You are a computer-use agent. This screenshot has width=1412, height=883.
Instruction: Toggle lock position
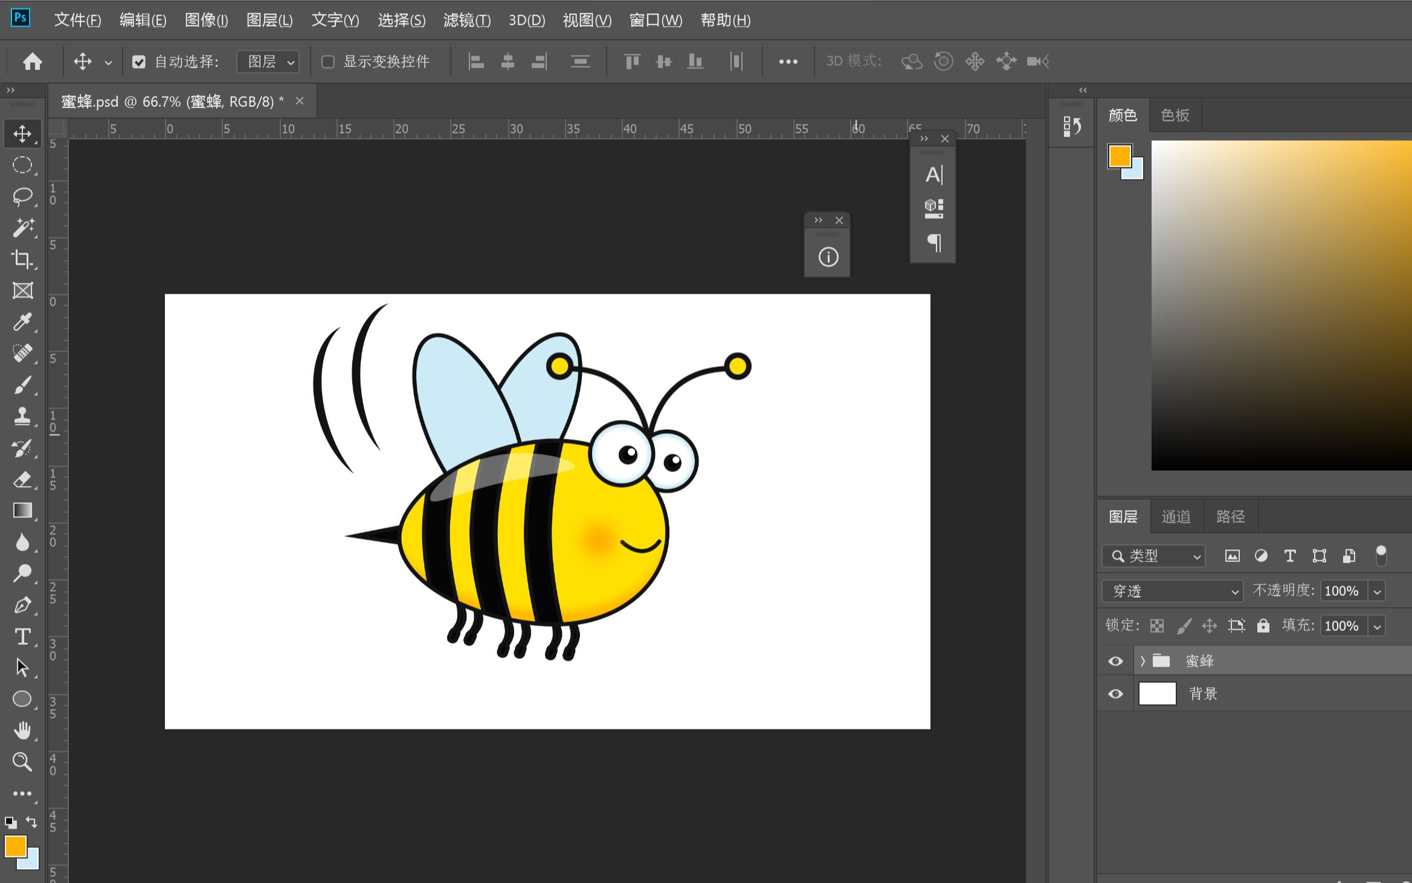pos(1210,626)
